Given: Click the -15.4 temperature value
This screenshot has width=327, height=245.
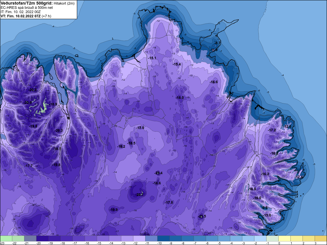Looking at the screenshot, I should coord(177,64).
